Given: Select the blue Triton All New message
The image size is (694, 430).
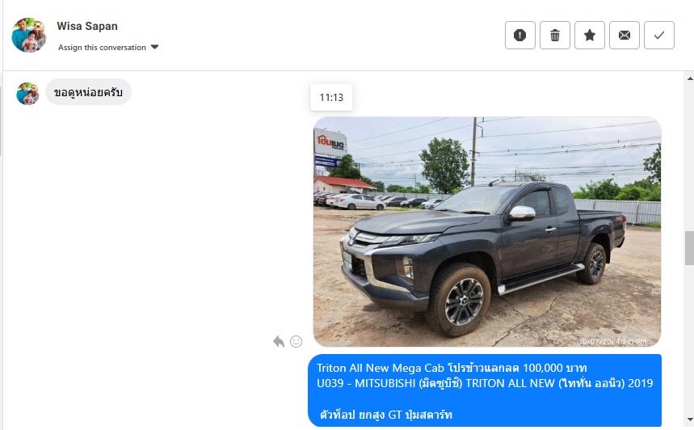Looking at the screenshot, I should [485, 390].
